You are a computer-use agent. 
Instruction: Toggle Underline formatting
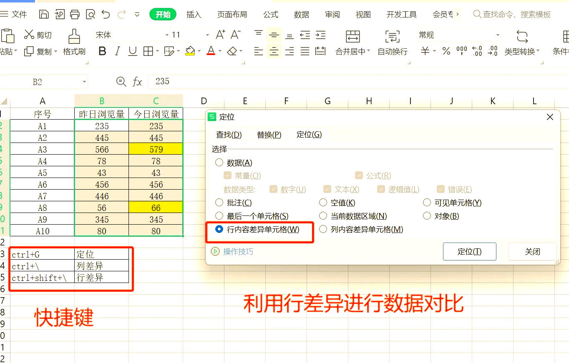tap(133, 51)
